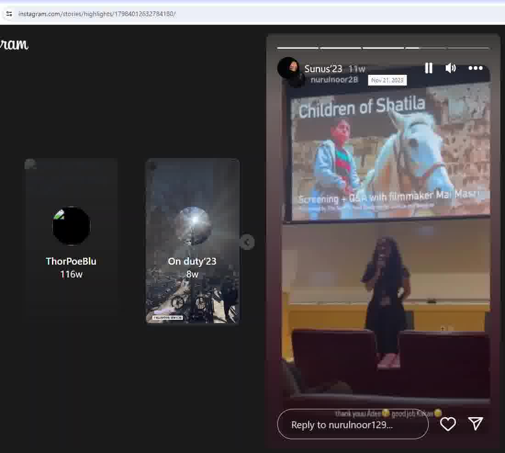The image size is (505, 453).
Task: Click the 8w label under On duty'23
Action: pos(192,274)
